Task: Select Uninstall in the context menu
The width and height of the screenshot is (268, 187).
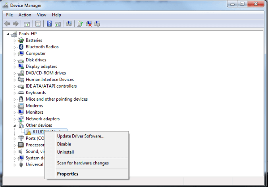Action: 66,152
